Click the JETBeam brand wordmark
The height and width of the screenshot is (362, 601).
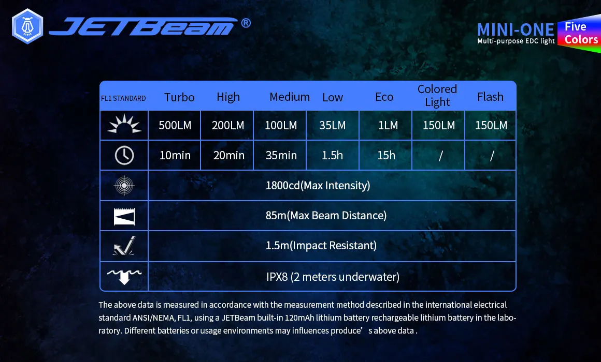pyautogui.click(x=144, y=26)
